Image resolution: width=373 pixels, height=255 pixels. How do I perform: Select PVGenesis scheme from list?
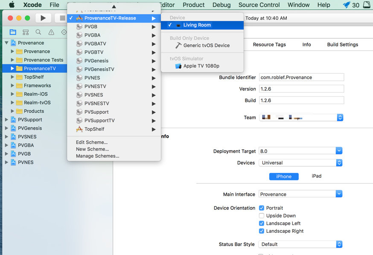(96, 61)
